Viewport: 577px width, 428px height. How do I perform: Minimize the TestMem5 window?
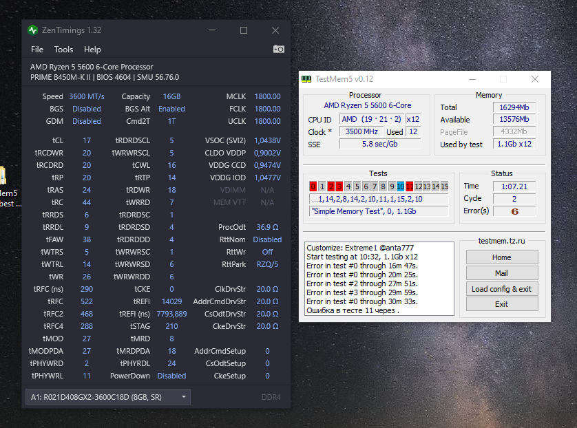coord(472,79)
